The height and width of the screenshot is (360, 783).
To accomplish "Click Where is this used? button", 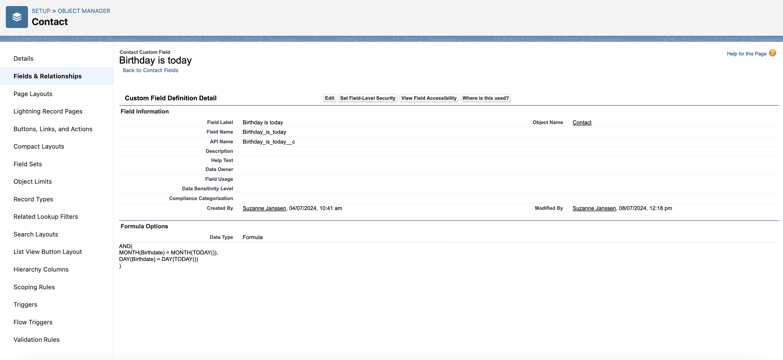I will [x=485, y=98].
